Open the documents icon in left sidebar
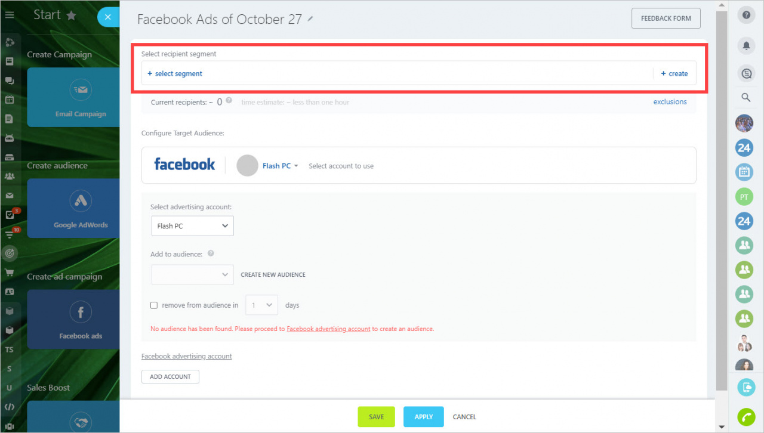Viewport: 764px width, 433px height. click(9, 119)
